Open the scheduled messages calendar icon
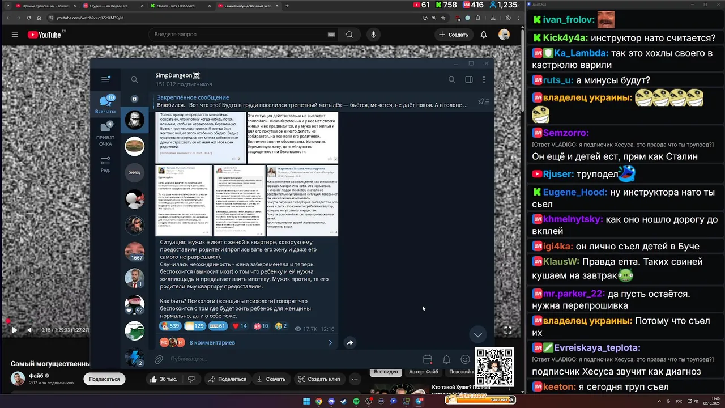 coord(428,359)
